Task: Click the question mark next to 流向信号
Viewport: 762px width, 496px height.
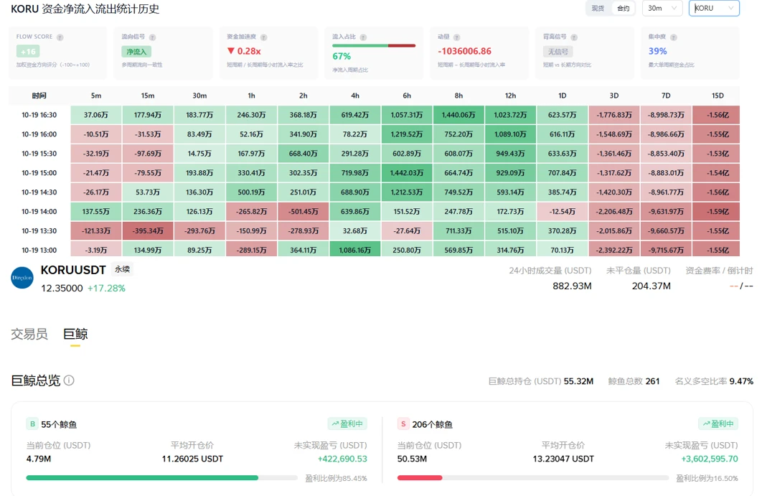Action: click(153, 37)
